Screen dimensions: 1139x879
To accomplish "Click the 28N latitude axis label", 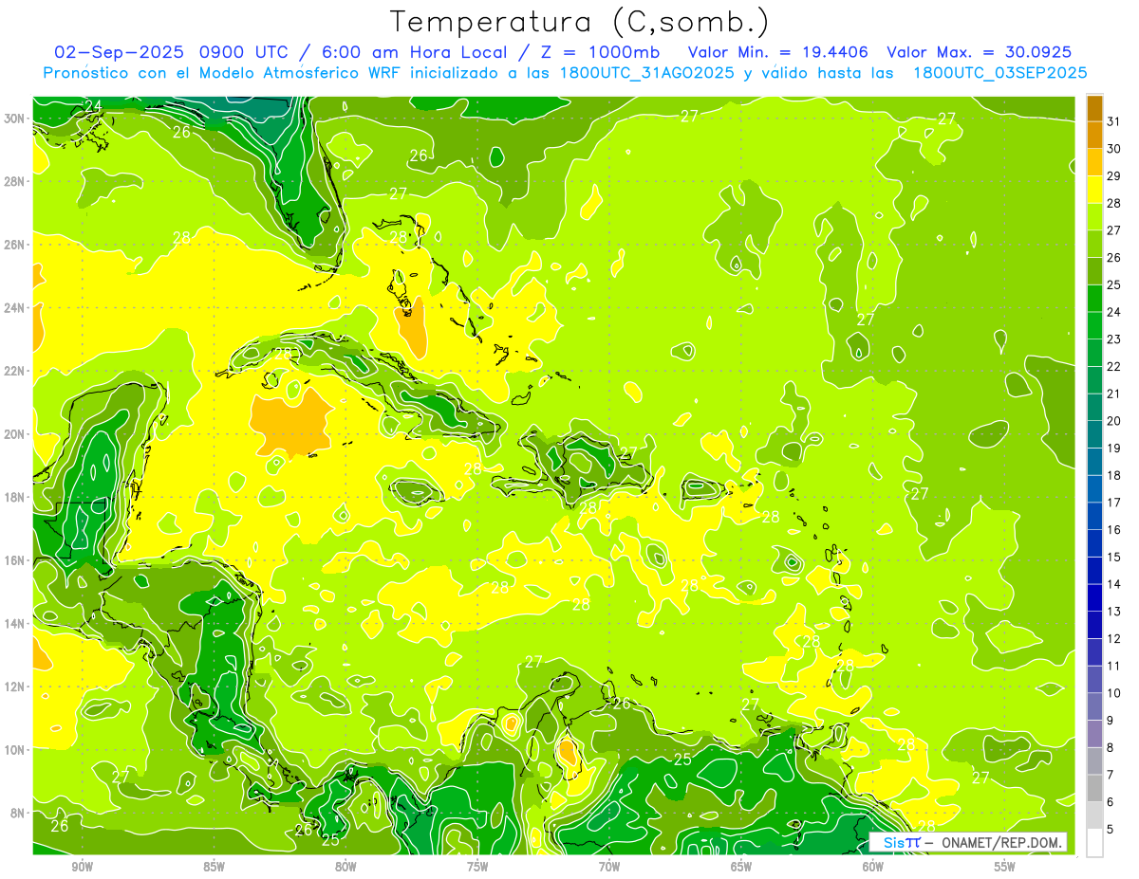I will point(15,181).
